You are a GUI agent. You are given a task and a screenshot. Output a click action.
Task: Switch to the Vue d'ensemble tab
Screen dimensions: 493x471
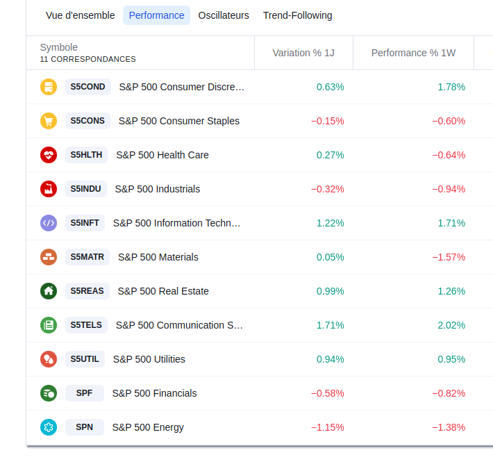pyautogui.click(x=80, y=15)
